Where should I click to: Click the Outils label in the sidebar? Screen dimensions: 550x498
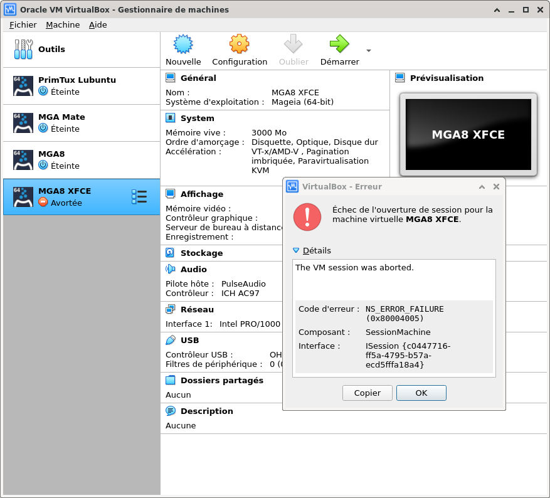[x=51, y=49]
